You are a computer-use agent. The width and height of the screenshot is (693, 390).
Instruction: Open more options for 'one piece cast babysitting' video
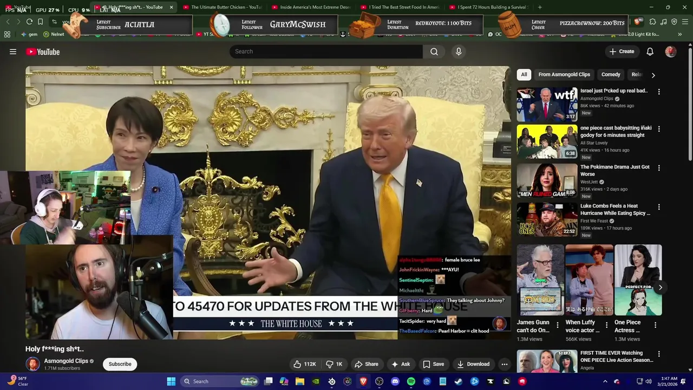coord(659,129)
